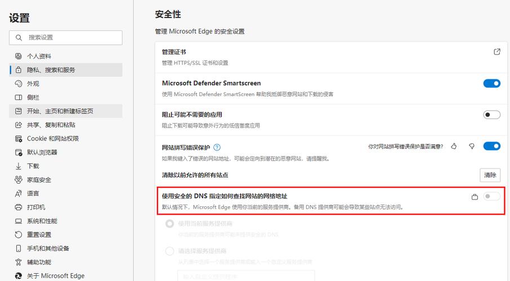Click 使用安全的 DNS 指定如何查找网站的网络地址 heading
Screen dimensions: 510x281
coord(225,196)
